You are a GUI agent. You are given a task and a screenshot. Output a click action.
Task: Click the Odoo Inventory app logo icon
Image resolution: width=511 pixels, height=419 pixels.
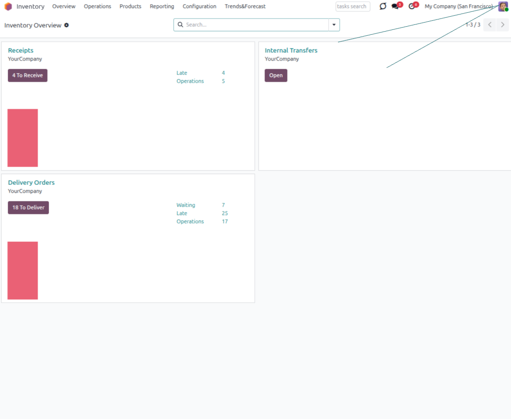8,6
